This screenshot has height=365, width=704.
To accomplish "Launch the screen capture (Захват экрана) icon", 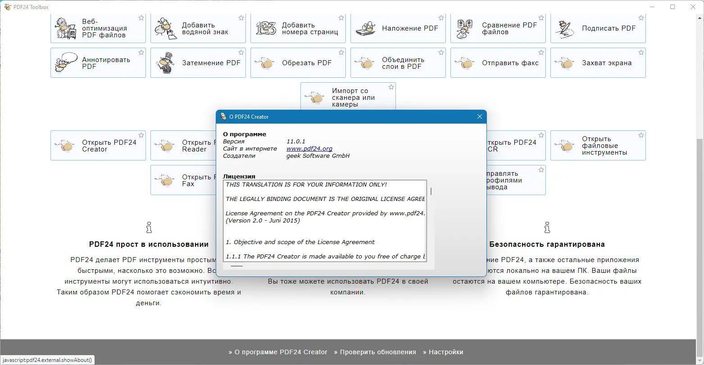I will pyautogui.click(x=565, y=63).
